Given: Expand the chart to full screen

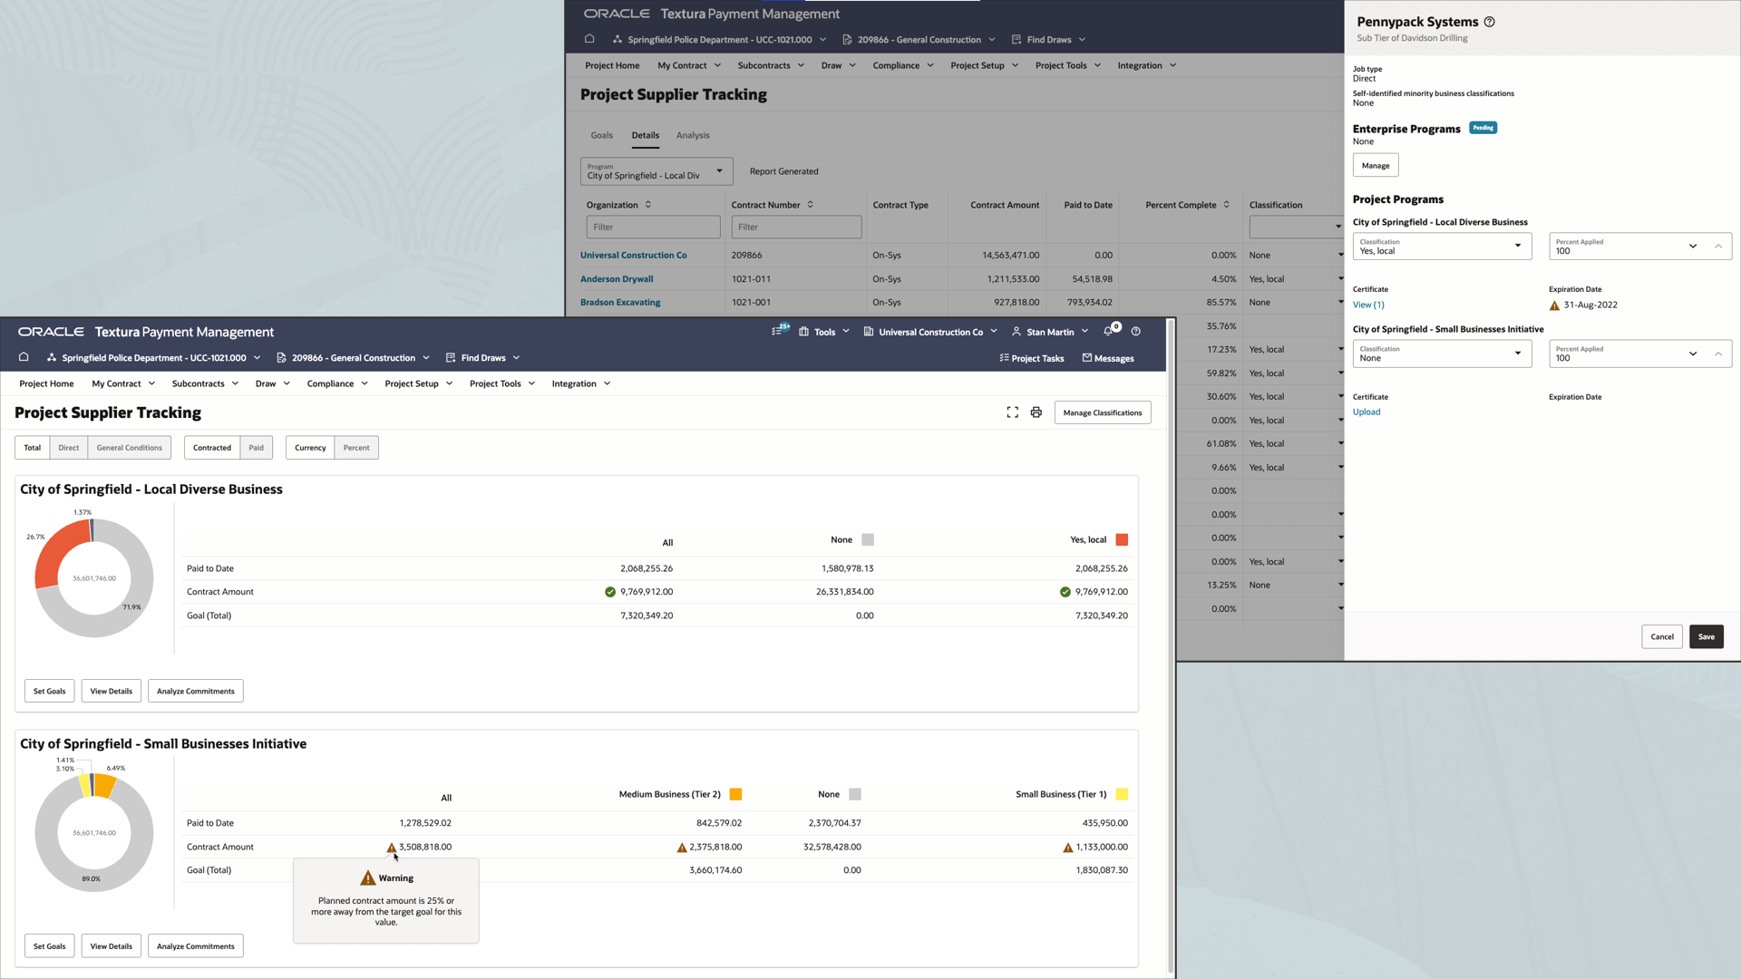Looking at the screenshot, I should tap(1012, 412).
